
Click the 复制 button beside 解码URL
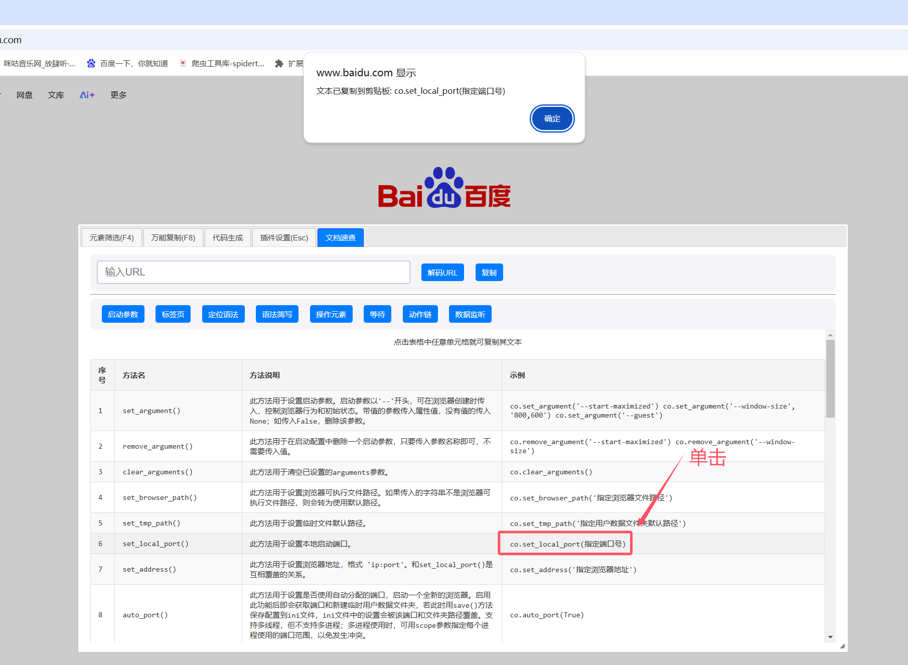(x=489, y=273)
